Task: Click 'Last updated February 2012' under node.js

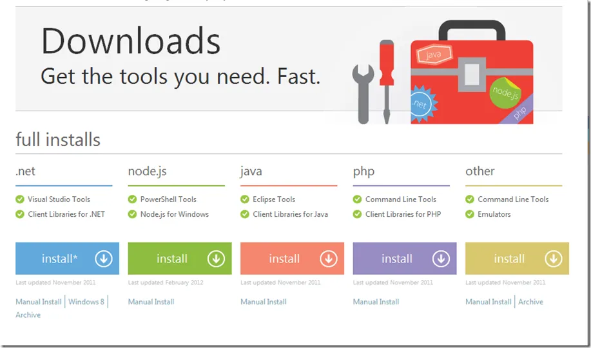Action: (166, 282)
